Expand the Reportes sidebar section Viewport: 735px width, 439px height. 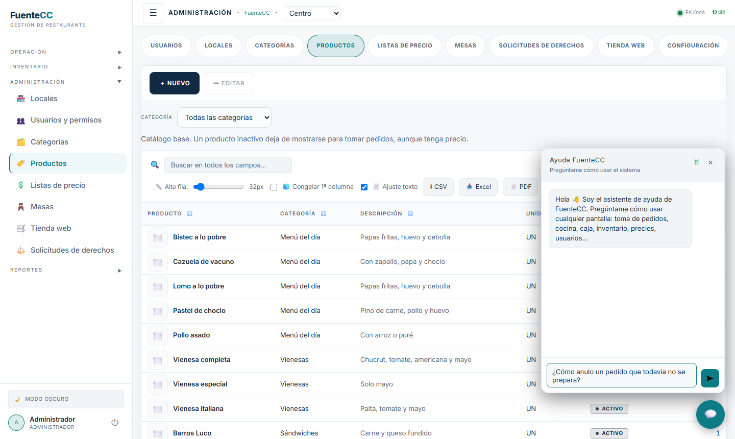(x=66, y=270)
